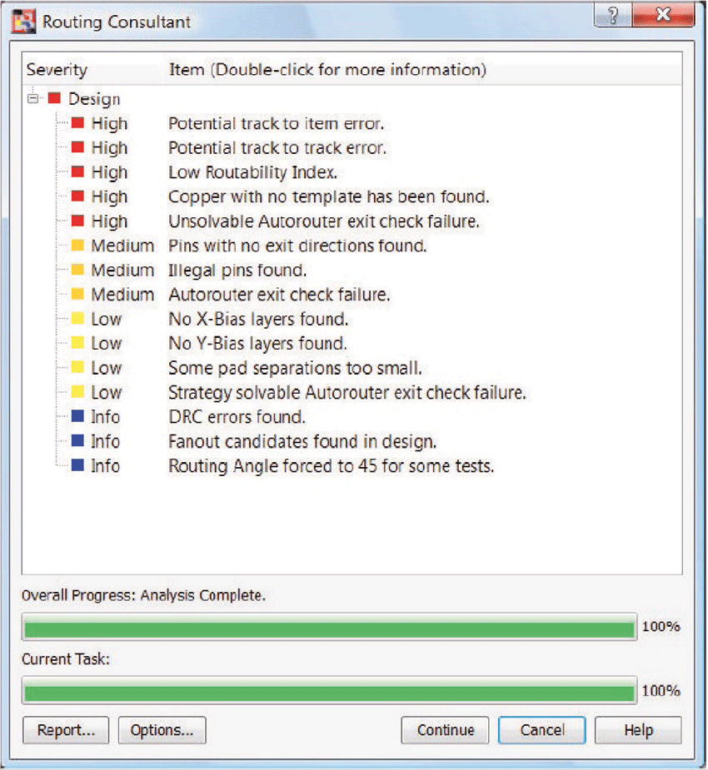The image size is (708, 770).
Task: Click the Routing Consultant title bar icon
Action: point(23,22)
